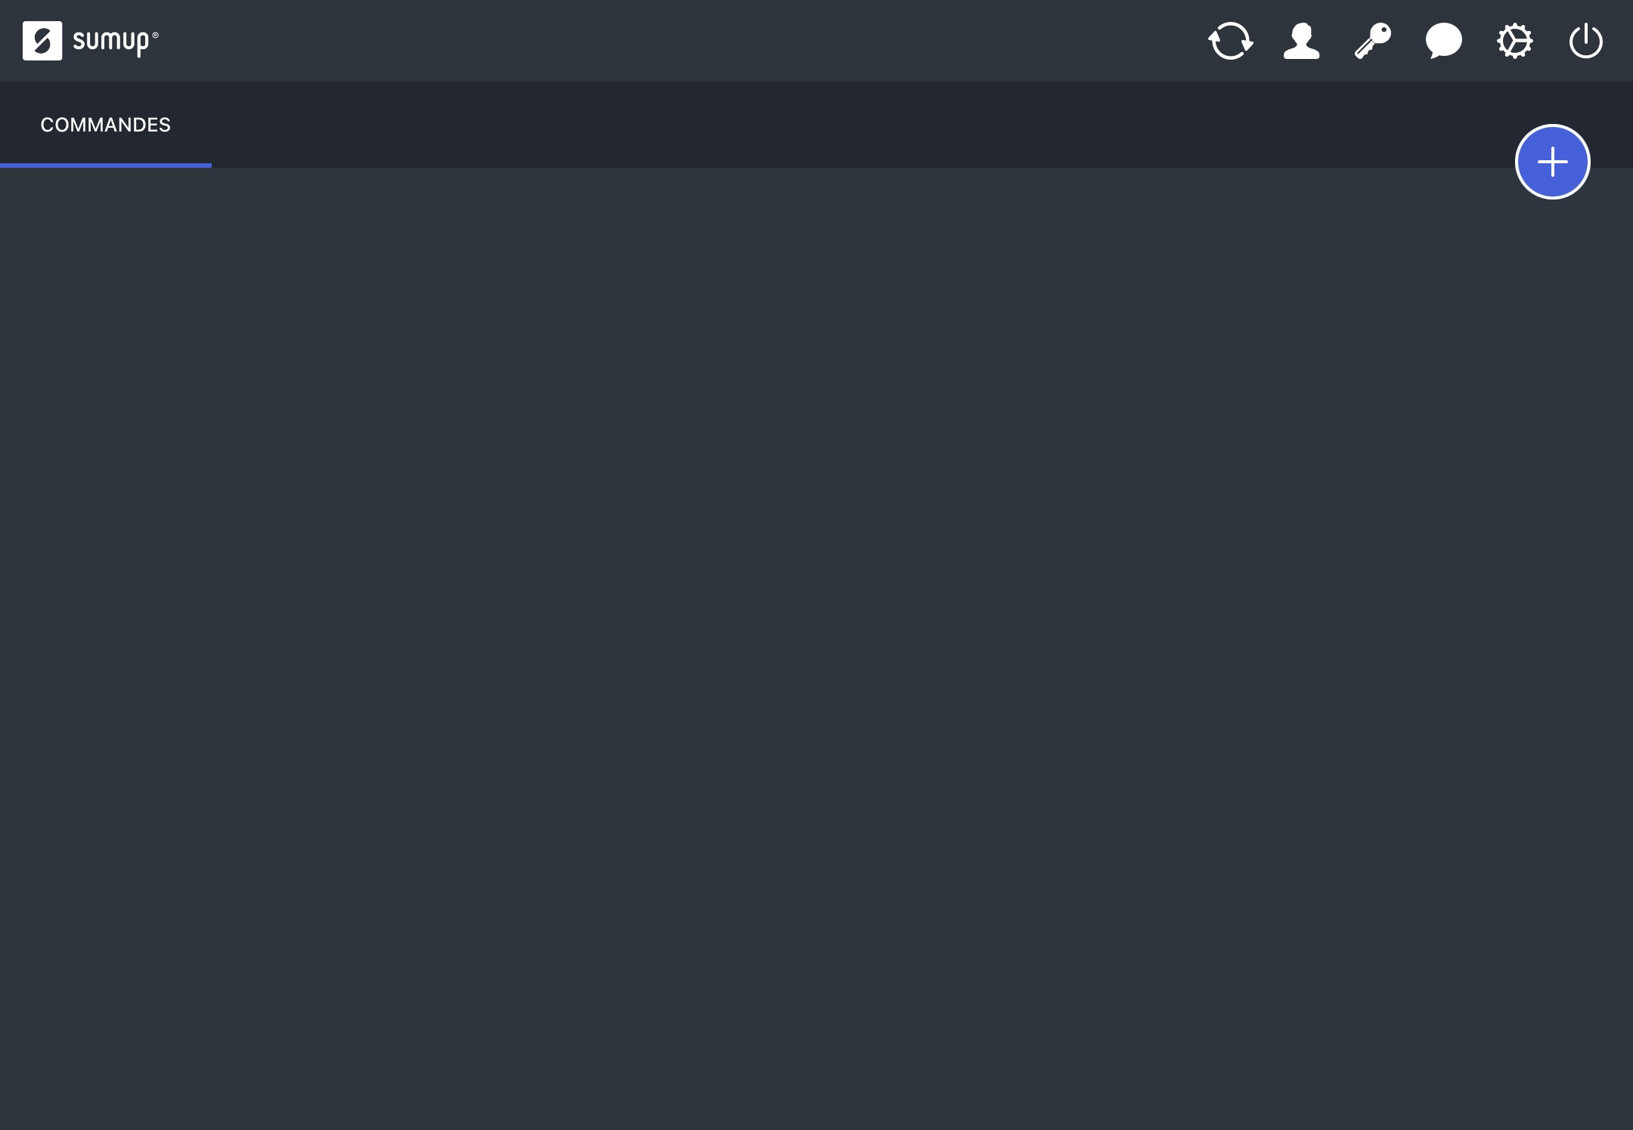Tap the blue circular plus button
This screenshot has width=1633, height=1130.
coord(1552,162)
